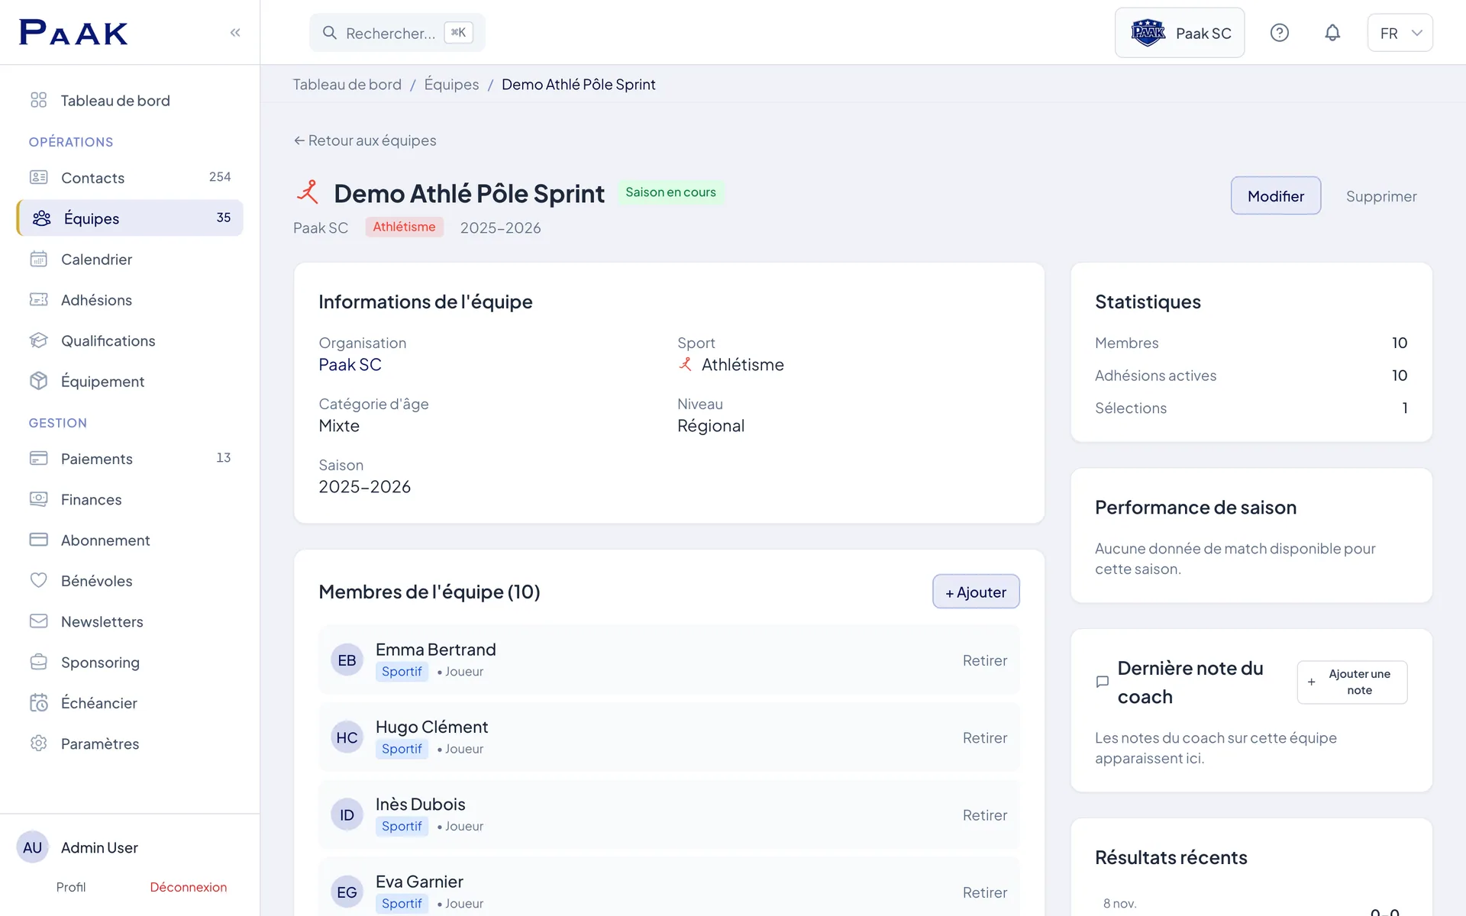Click Équipes breadcrumb link

(x=451, y=84)
